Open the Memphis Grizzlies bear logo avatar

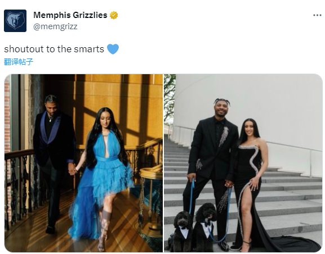pos(15,21)
